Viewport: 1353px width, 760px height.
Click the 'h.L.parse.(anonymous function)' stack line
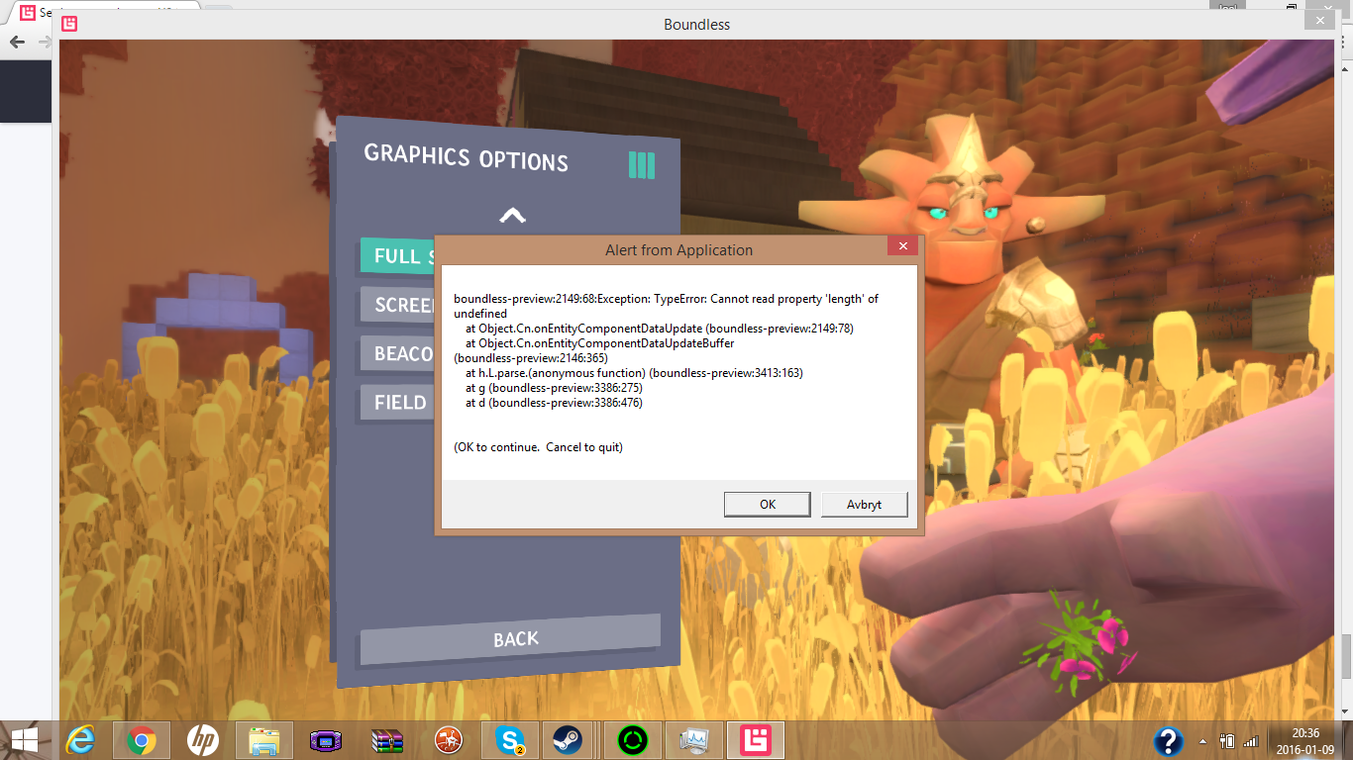[634, 373]
